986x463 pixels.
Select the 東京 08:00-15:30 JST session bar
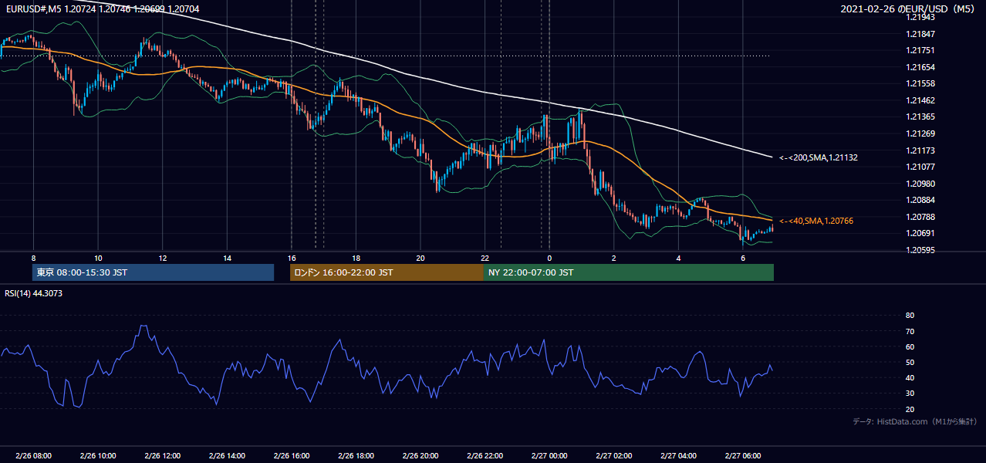[154, 272]
